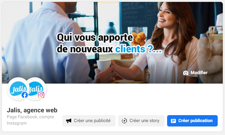Viewport: 225px width, 135px height.
Task: Click the Modifier label on cover photo
Action: click(199, 73)
